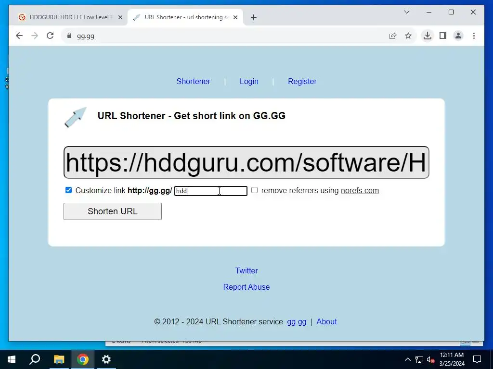Click the GG.GG arrow logo
Screen dimensions: 493x369
point(76,117)
